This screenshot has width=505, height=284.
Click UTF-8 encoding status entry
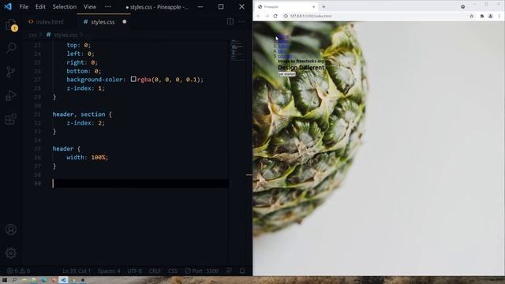[x=135, y=271]
